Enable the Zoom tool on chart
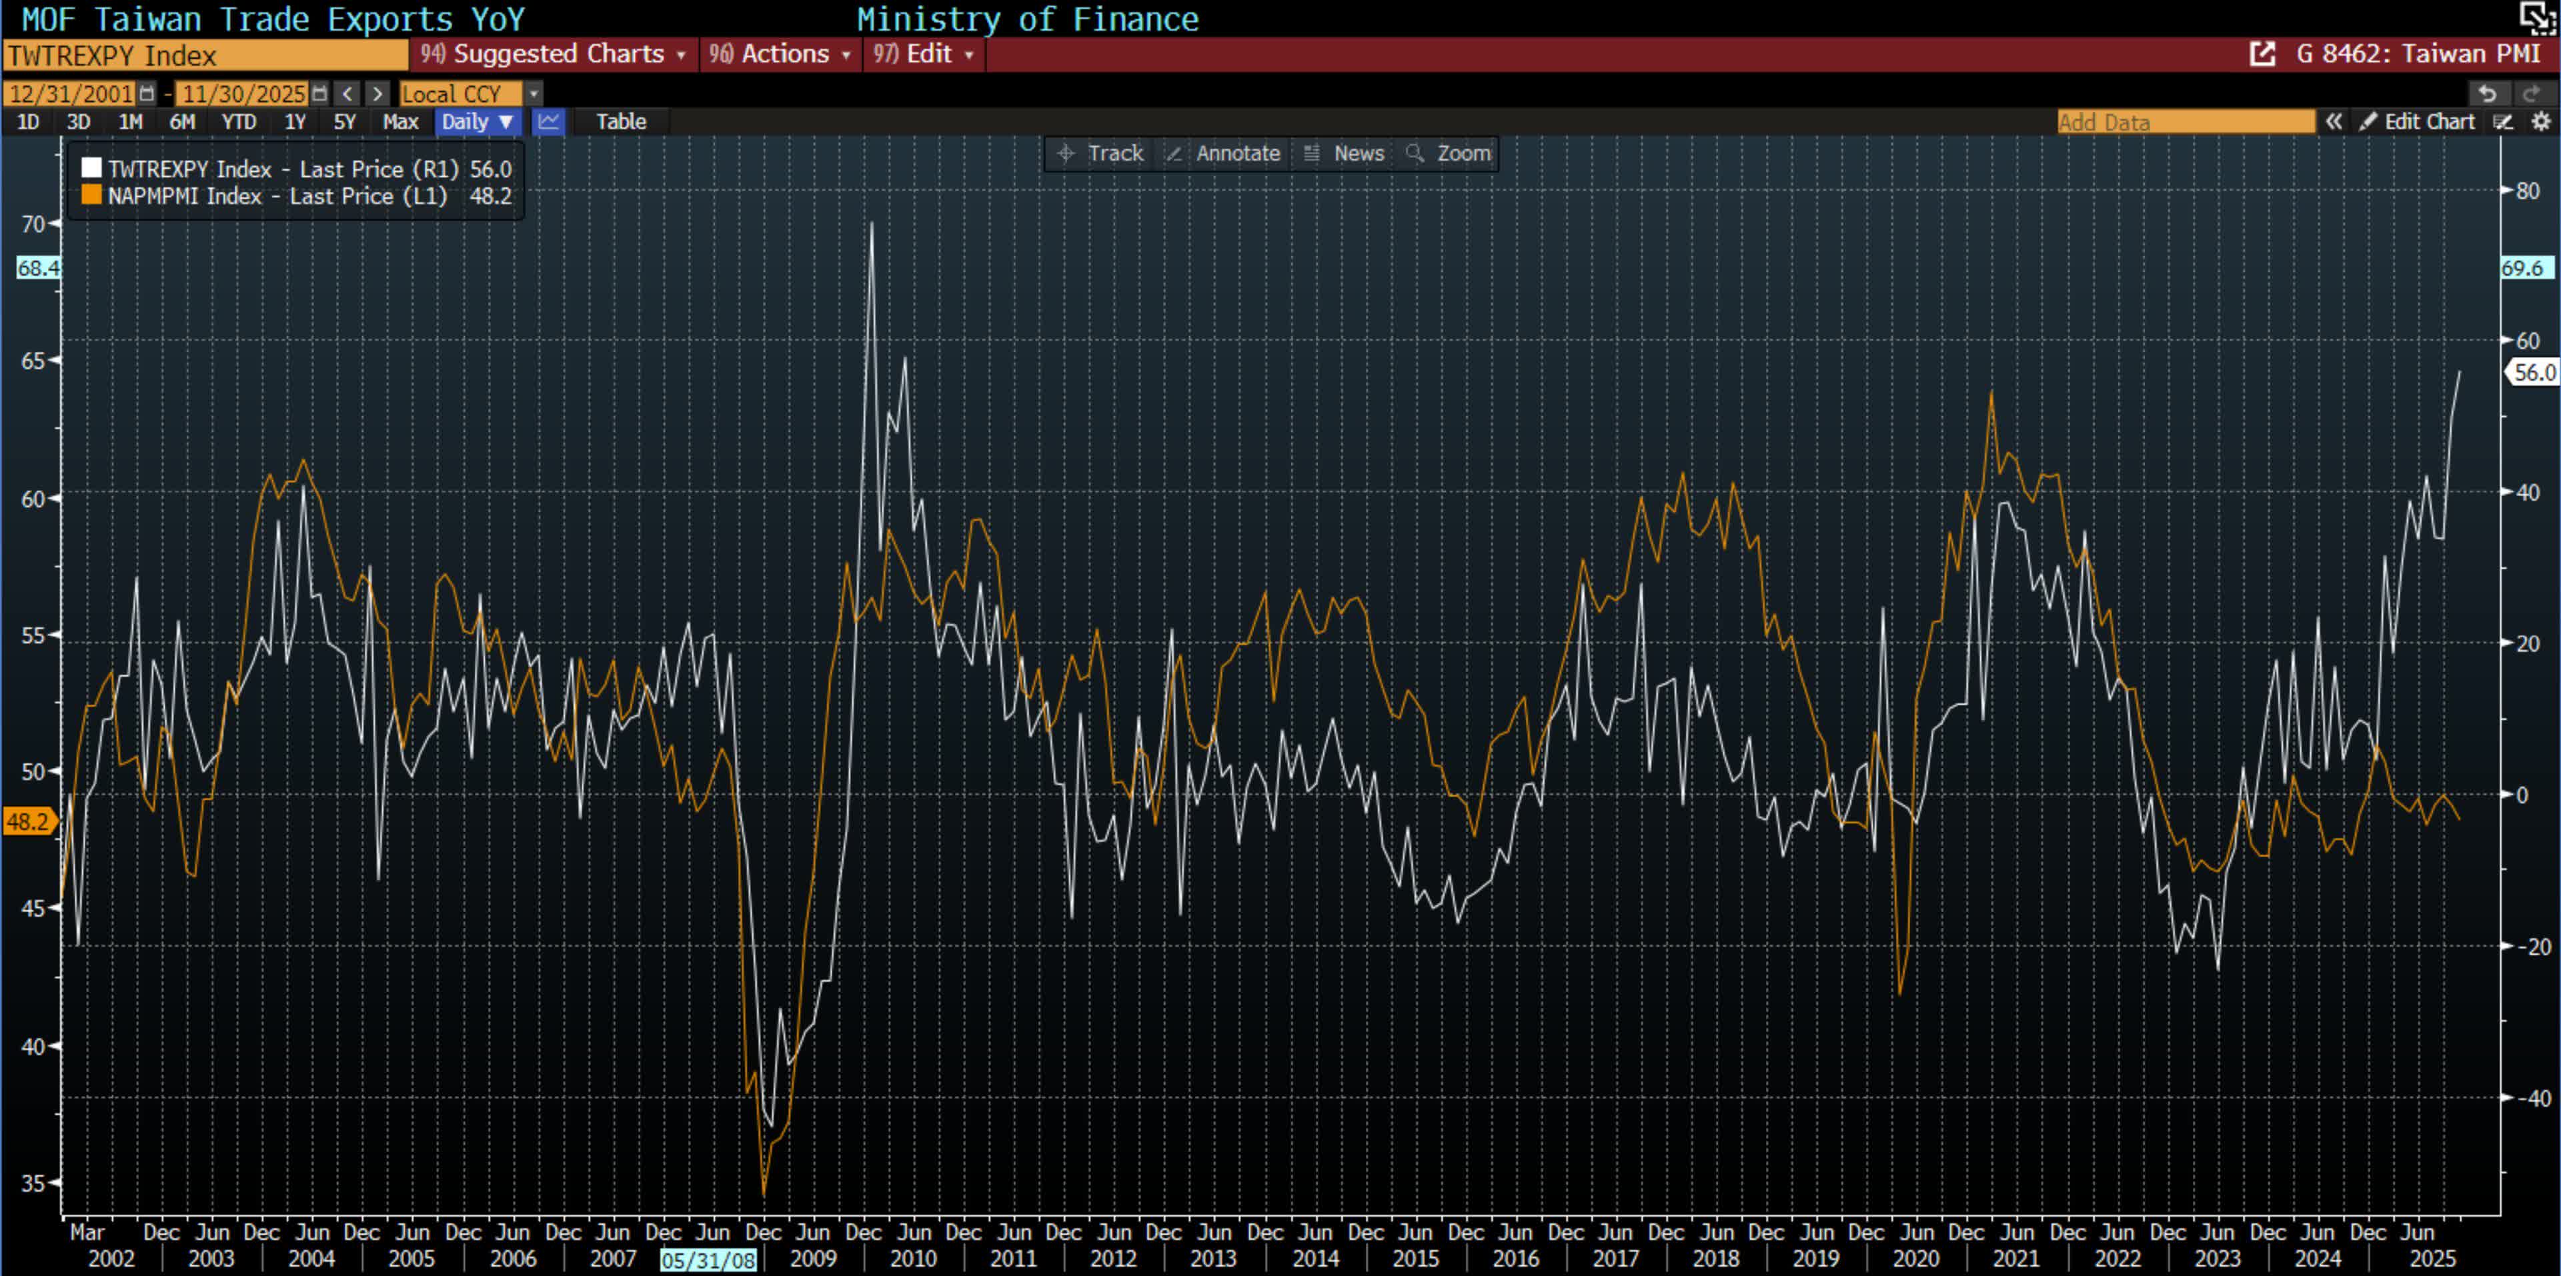2561x1276 pixels. pyautogui.click(x=1449, y=153)
